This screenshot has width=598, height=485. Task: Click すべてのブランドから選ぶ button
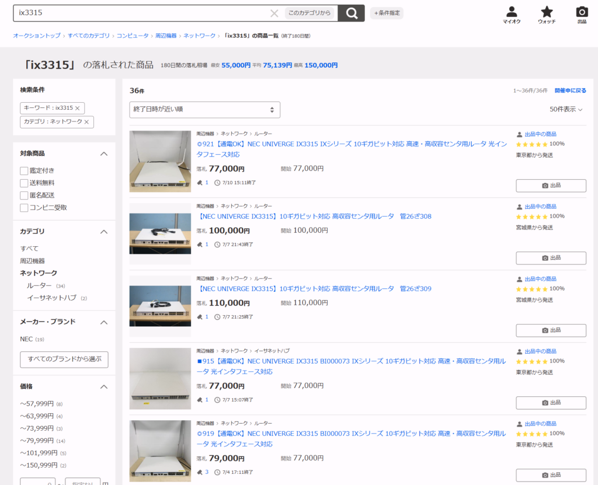(64, 360)
